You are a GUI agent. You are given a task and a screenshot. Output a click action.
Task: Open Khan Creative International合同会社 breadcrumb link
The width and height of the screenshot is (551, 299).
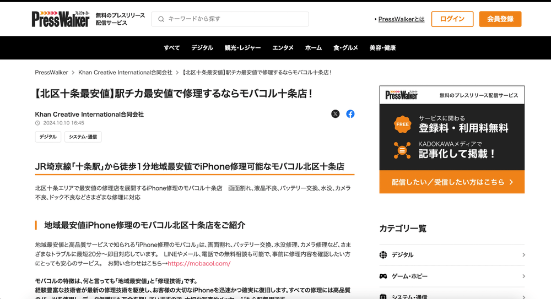point(125,72)
